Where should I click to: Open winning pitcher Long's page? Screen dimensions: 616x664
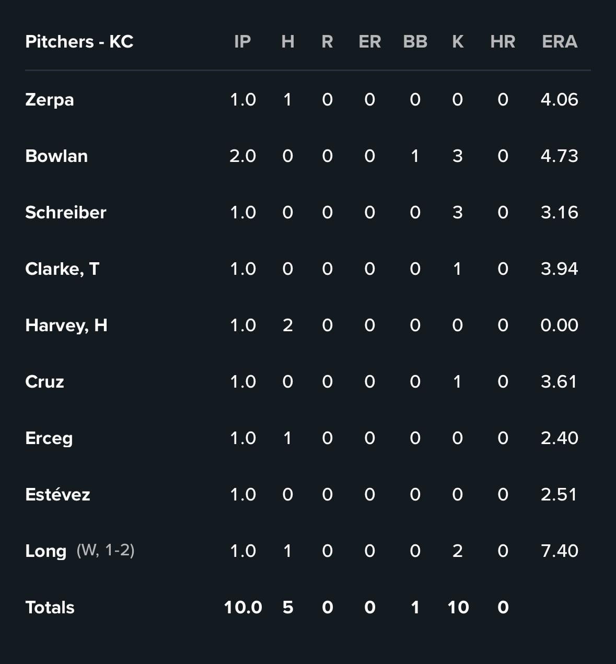point(46,551)
